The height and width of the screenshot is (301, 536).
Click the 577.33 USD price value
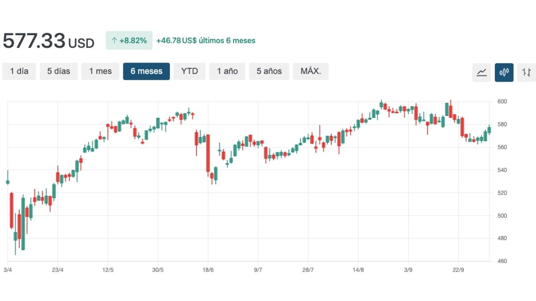point(48,41)
